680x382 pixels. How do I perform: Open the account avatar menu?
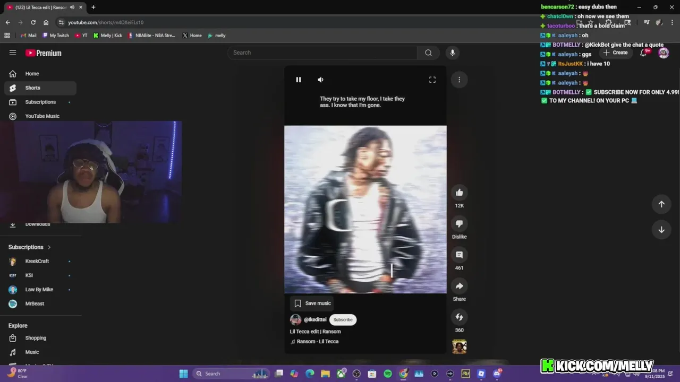pyautogui.click(x=664, y=53)
